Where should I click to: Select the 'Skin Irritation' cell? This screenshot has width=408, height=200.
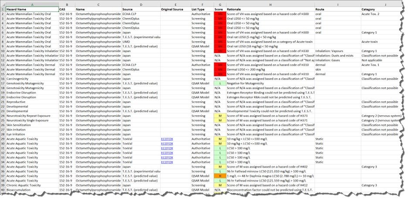point(32,130)
